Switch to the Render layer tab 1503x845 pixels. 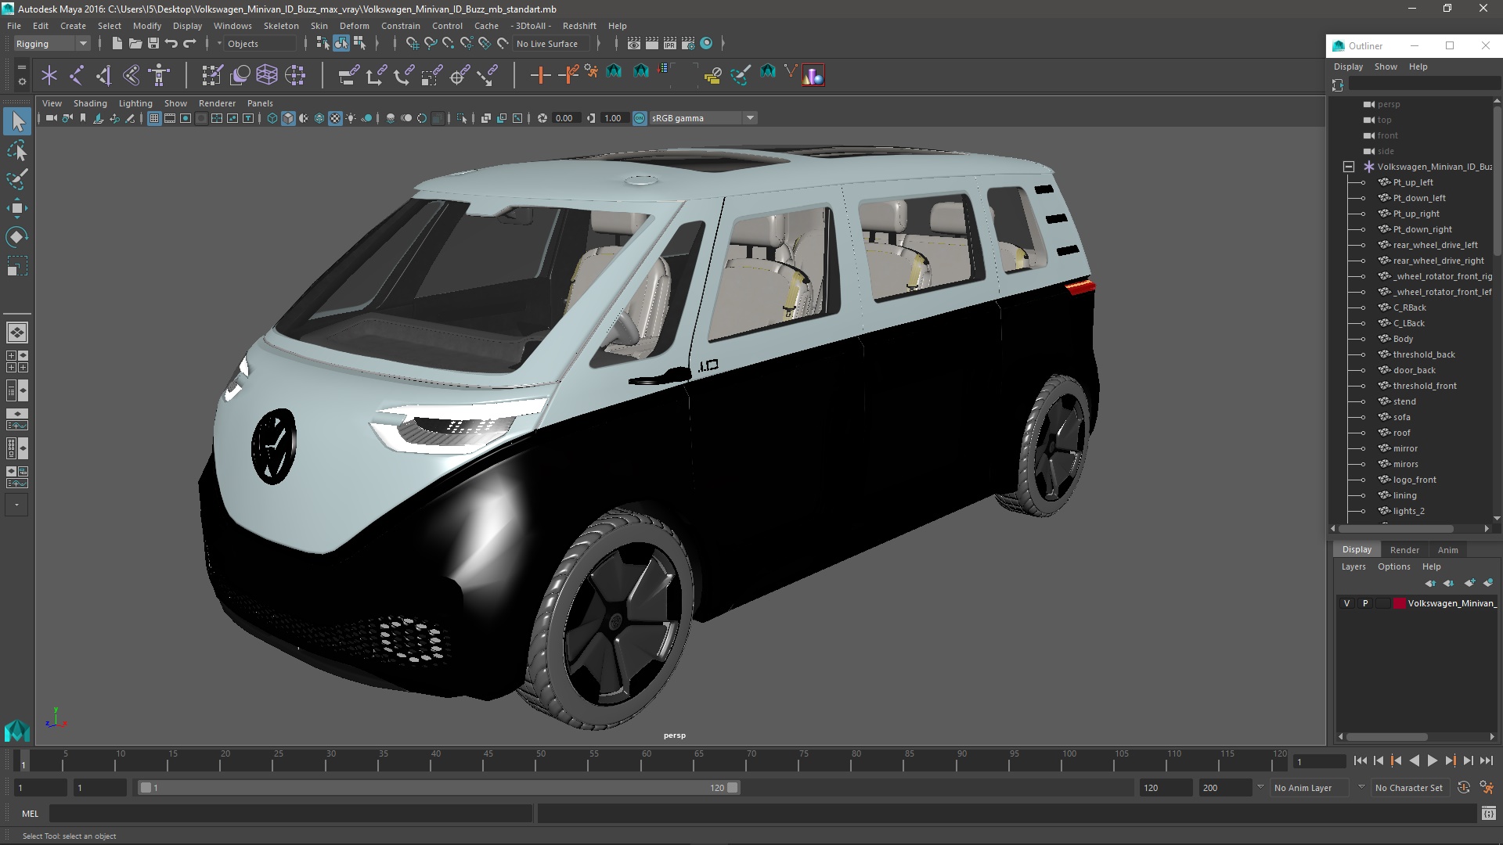click(x=1404, y=550)
